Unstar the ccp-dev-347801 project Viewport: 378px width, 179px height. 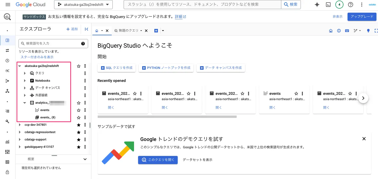pos(79,125)
